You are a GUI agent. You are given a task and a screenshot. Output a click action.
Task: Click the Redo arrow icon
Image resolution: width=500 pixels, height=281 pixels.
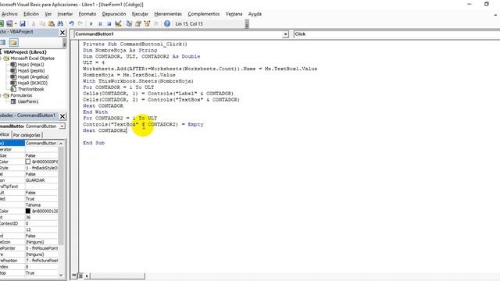pos(80,23)
